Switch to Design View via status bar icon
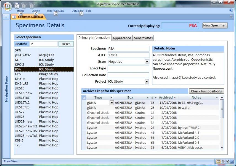Image resolution: width=236 pixels, height=166 pixels. click(x=227, y=161)
